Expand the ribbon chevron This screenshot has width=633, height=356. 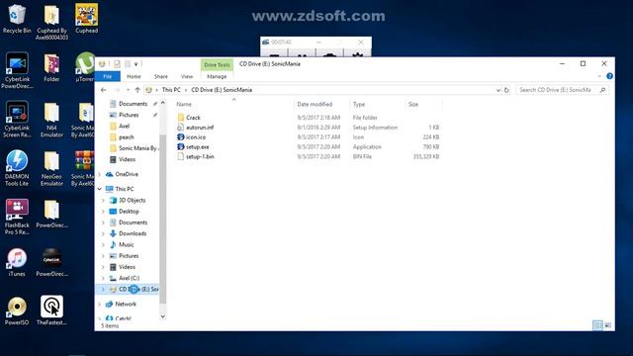pos(599,76)
